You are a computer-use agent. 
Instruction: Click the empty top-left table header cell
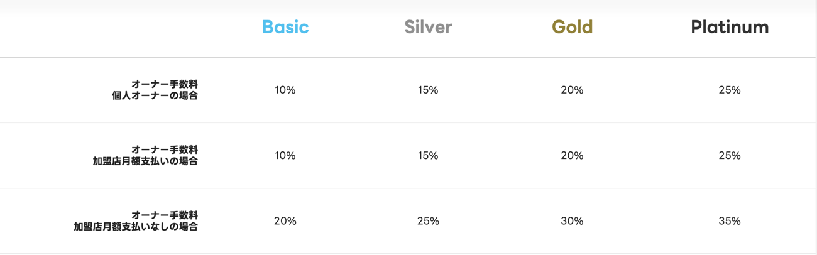pyautogui.click(x=107, y=28)
